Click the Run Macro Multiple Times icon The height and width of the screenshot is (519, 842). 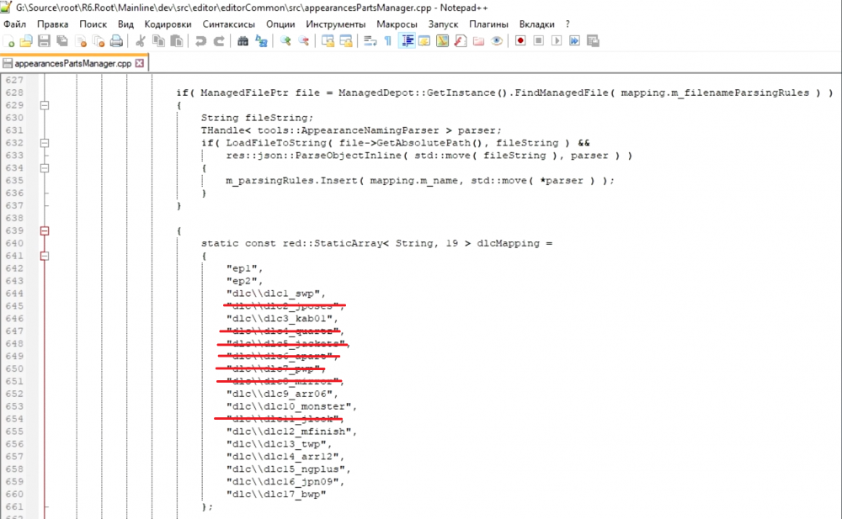point(575,40)
